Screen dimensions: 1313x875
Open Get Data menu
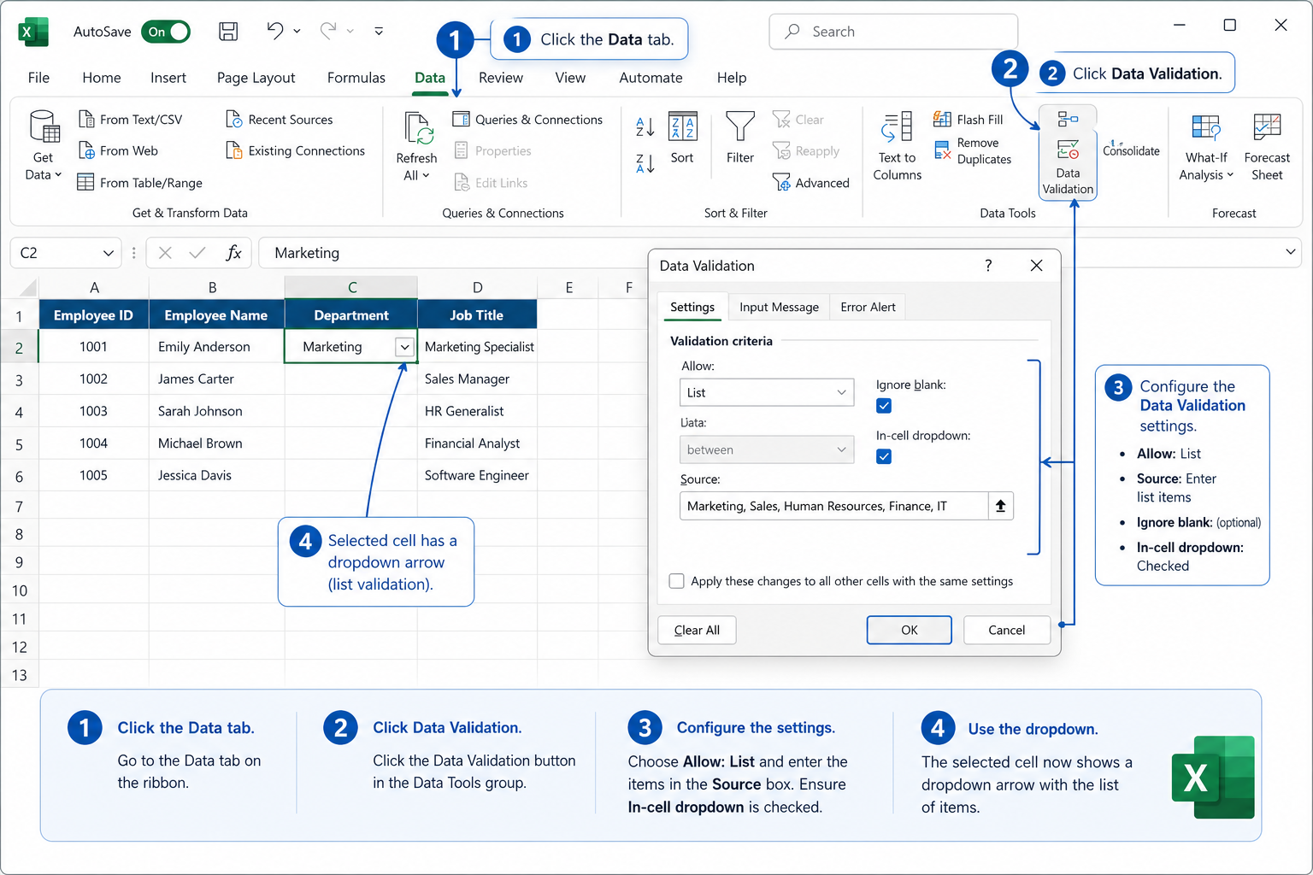pos(43,145)
